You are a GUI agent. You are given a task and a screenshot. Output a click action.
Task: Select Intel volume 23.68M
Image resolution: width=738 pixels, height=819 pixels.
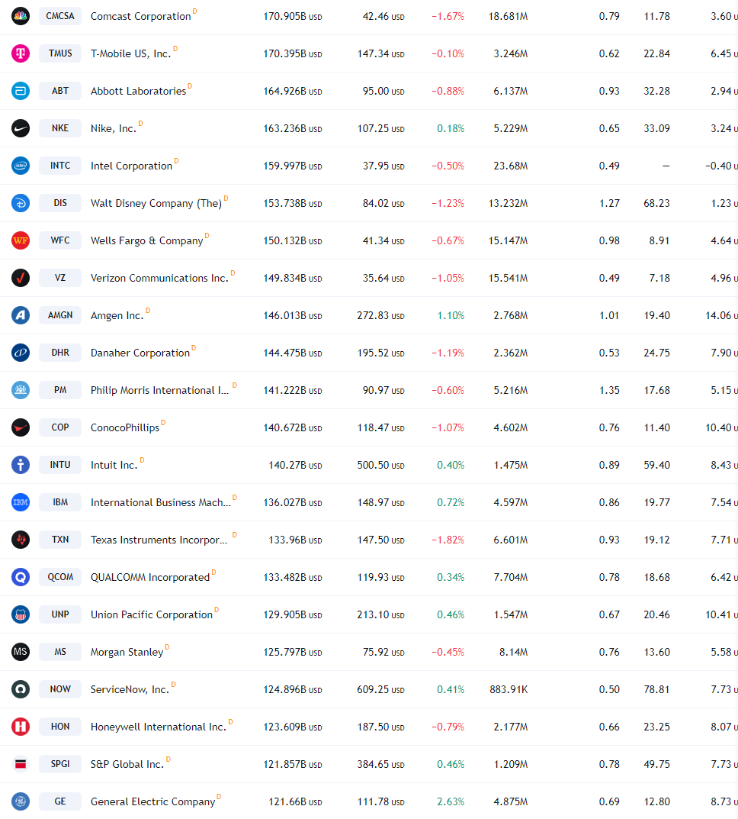pyautogui.click(x=511, y=166)
